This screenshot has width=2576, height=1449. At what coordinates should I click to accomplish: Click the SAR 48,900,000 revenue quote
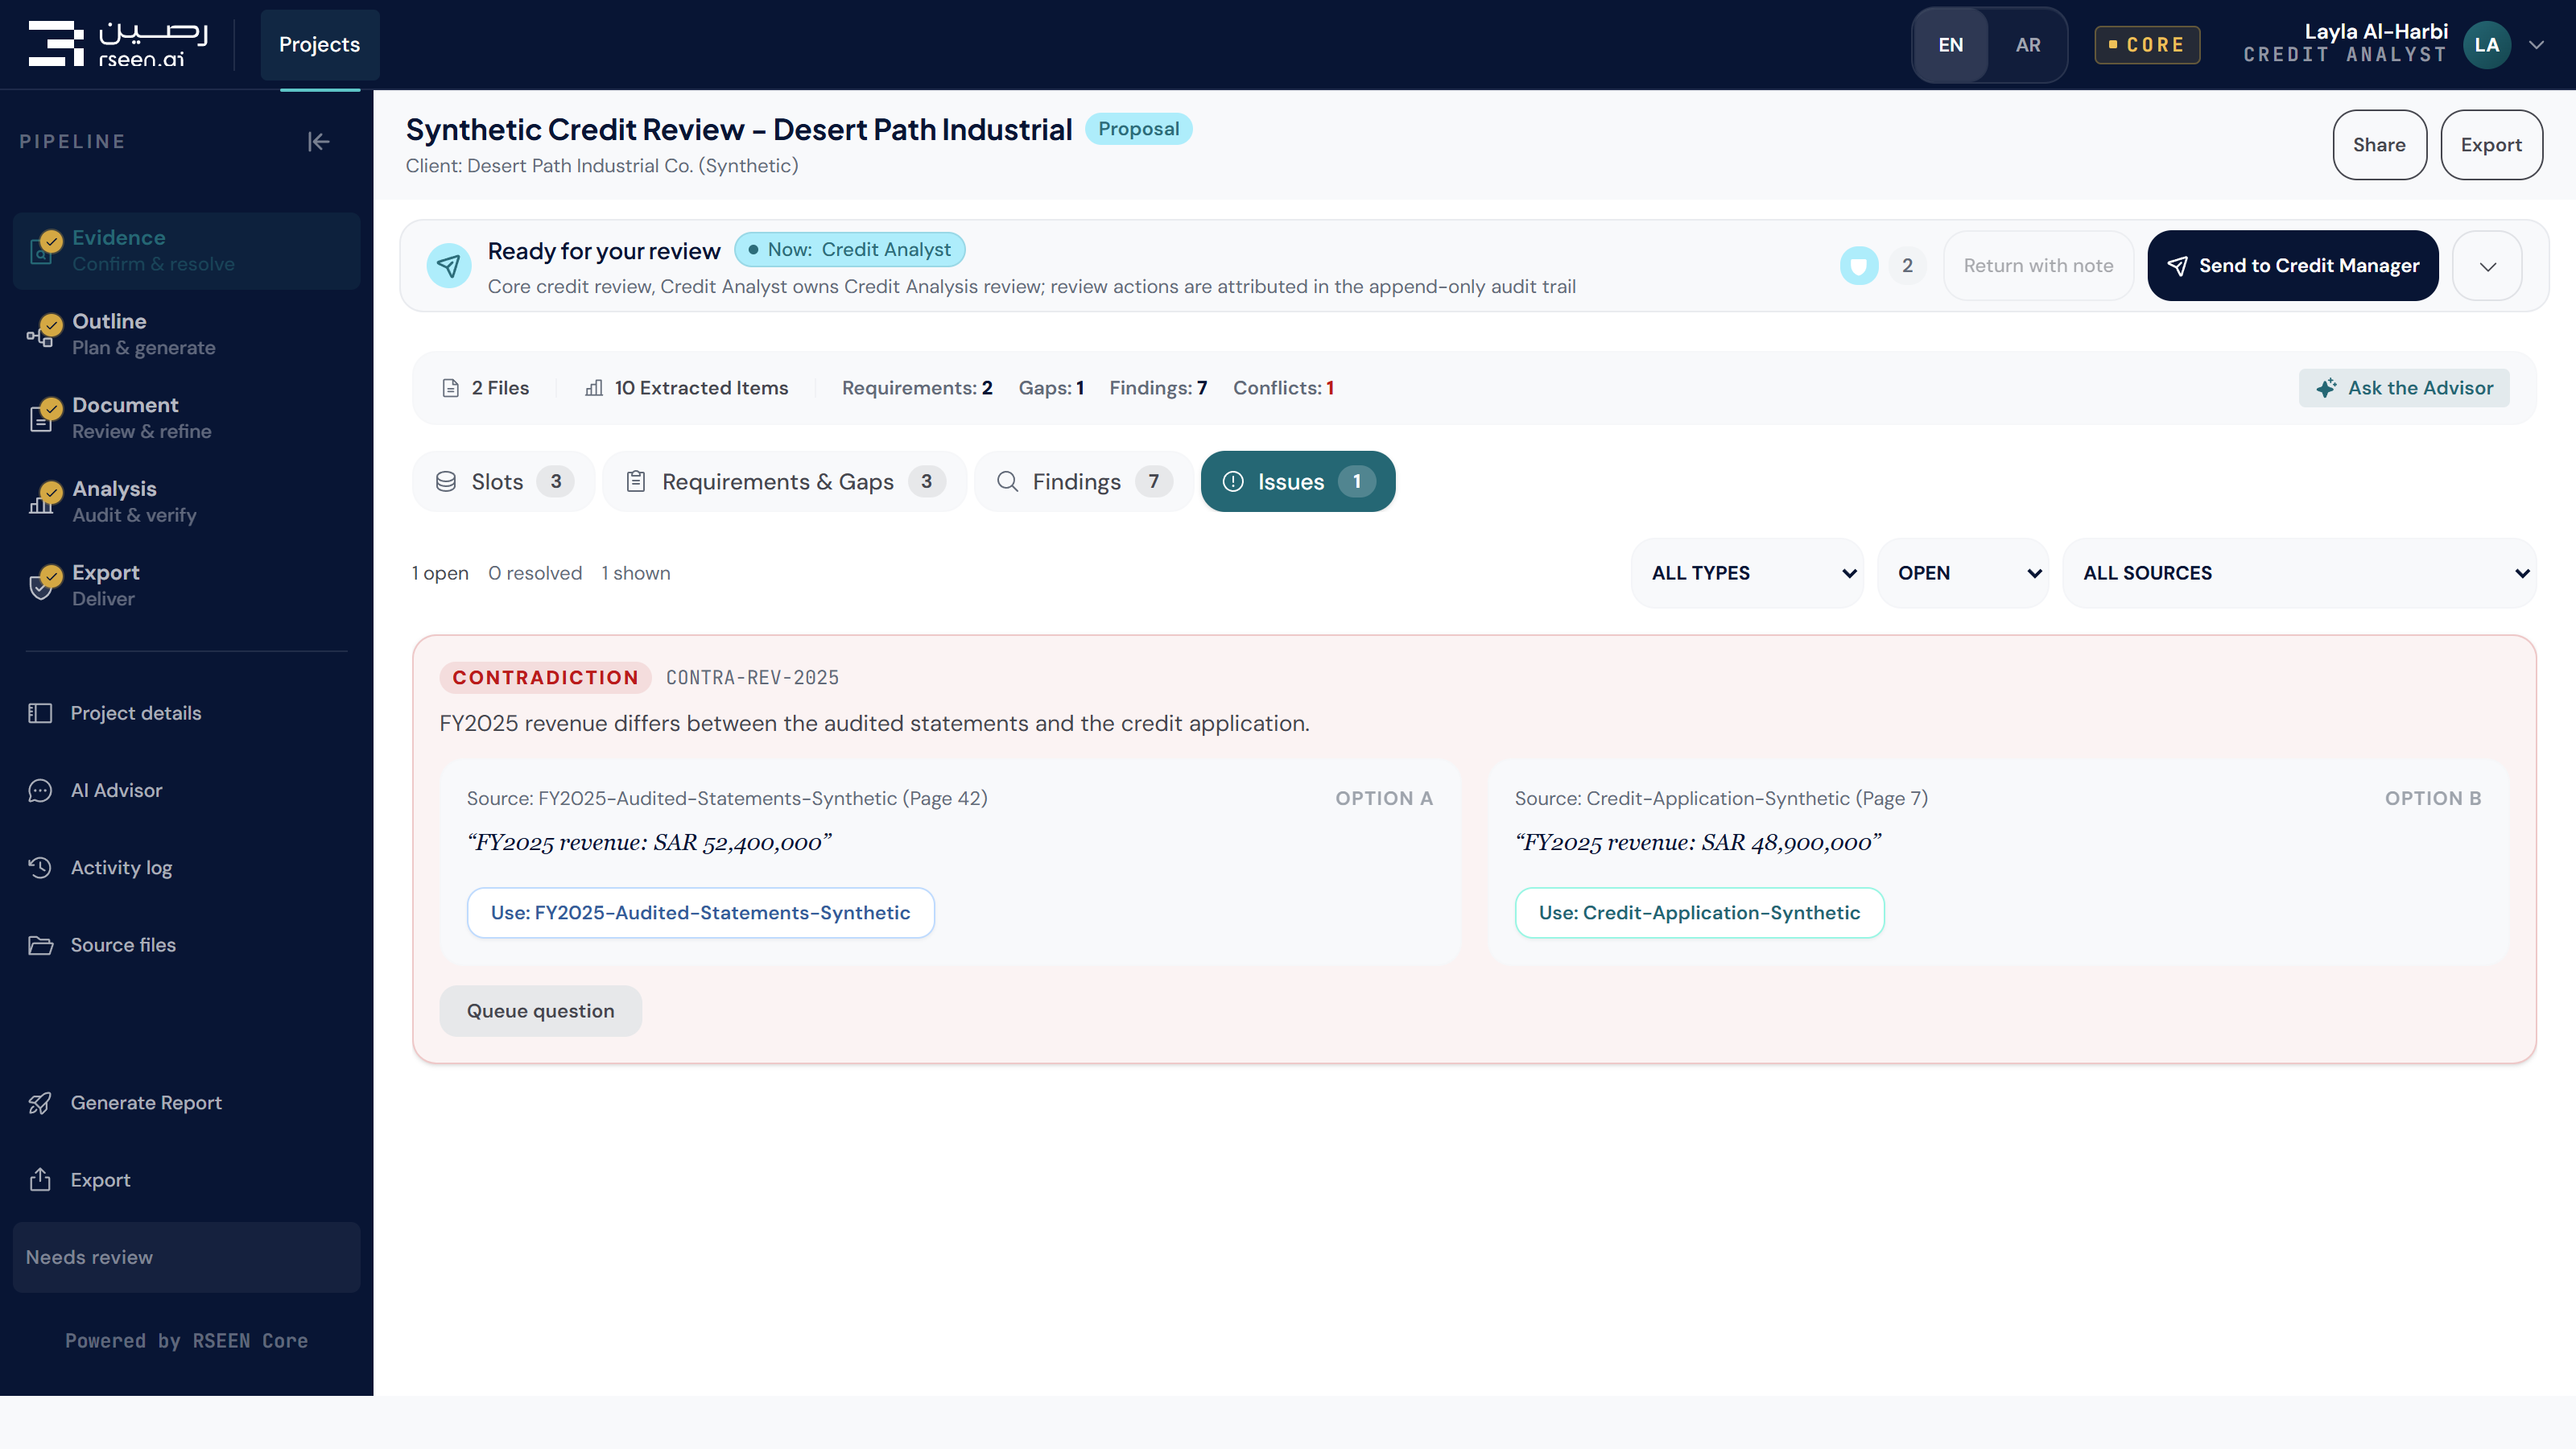[x=1698, y=843]
